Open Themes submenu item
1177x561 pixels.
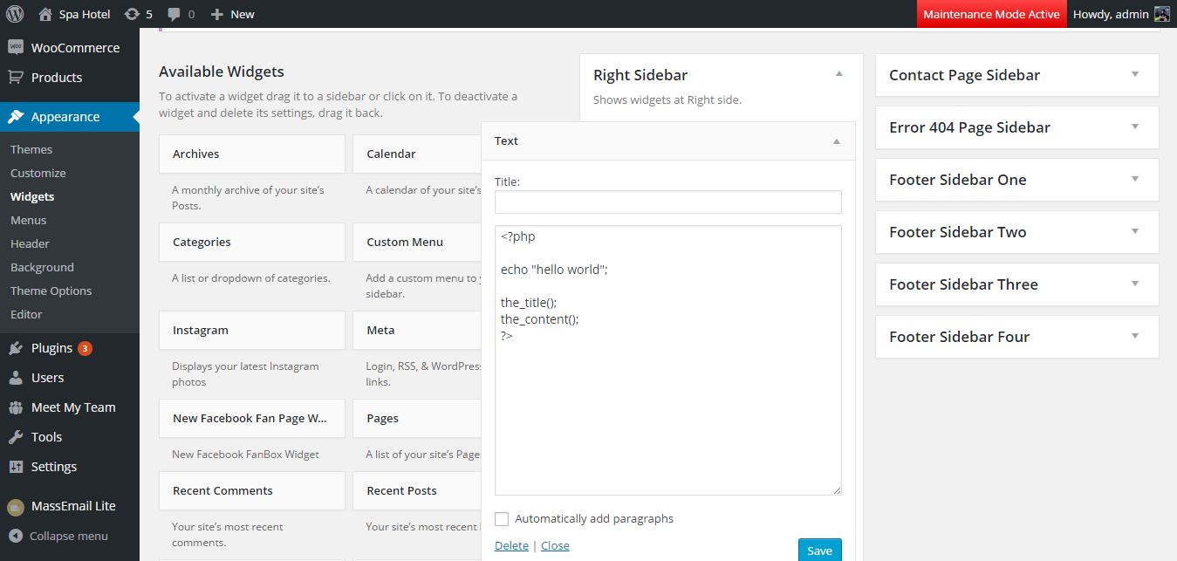pyautogui.click(x=31, y=149)
